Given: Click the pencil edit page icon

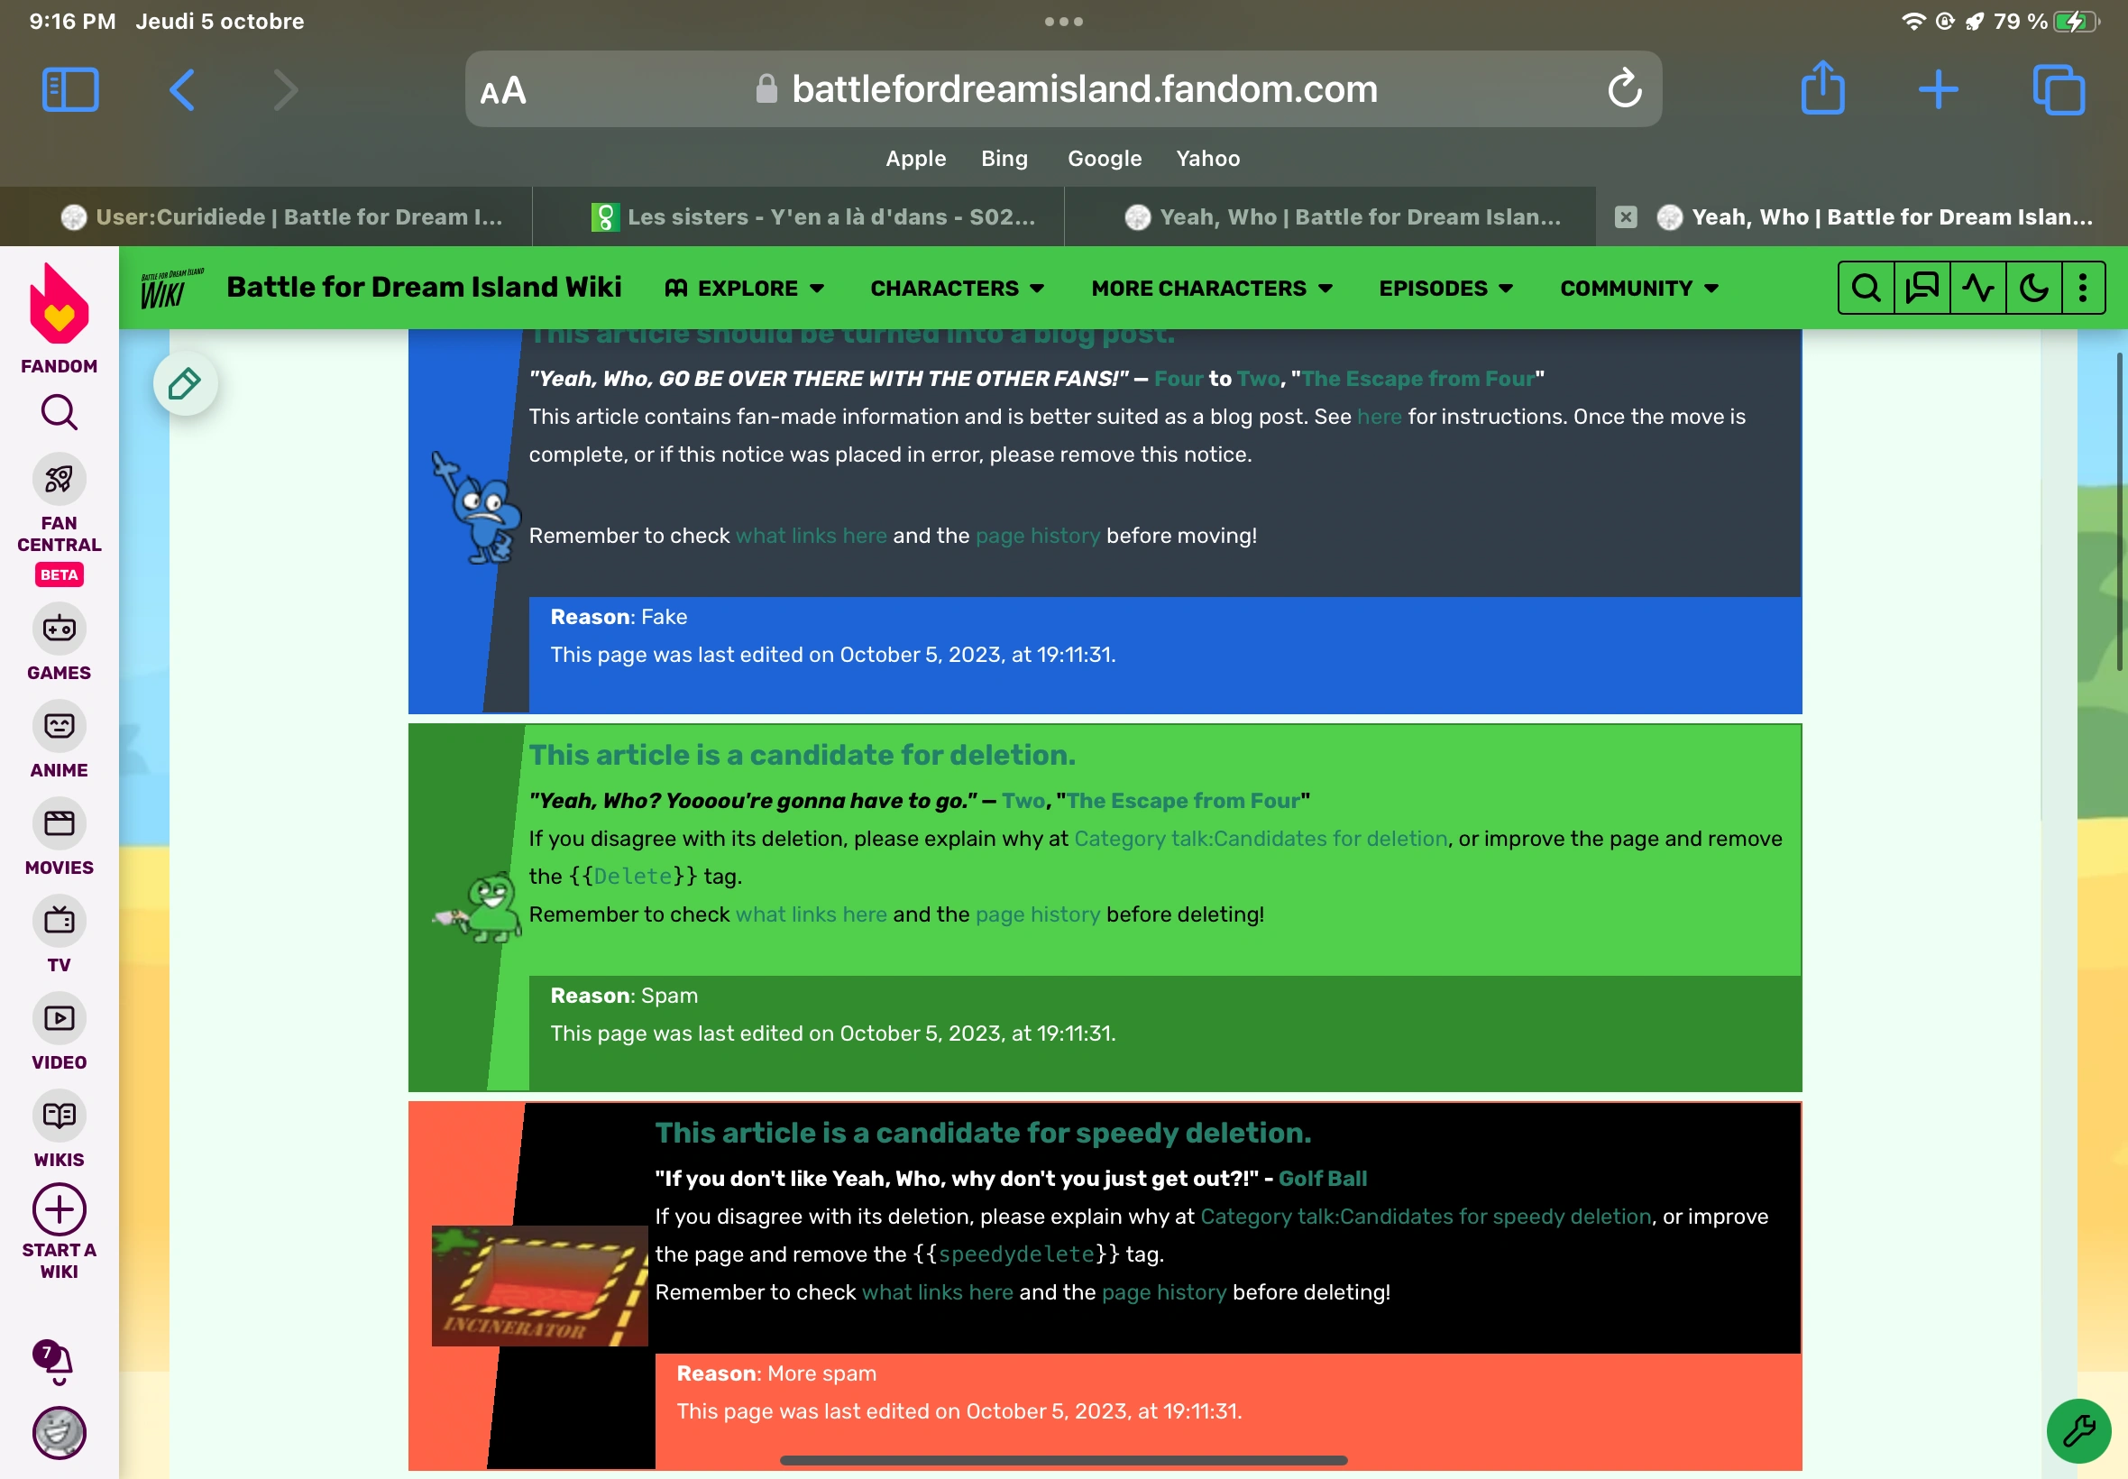Looking at the screenshot, I should 185,383.
